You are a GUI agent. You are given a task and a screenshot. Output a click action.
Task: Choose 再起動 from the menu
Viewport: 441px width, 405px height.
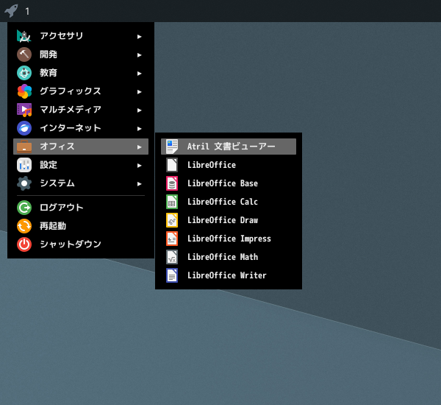click(x=81, y=226)
